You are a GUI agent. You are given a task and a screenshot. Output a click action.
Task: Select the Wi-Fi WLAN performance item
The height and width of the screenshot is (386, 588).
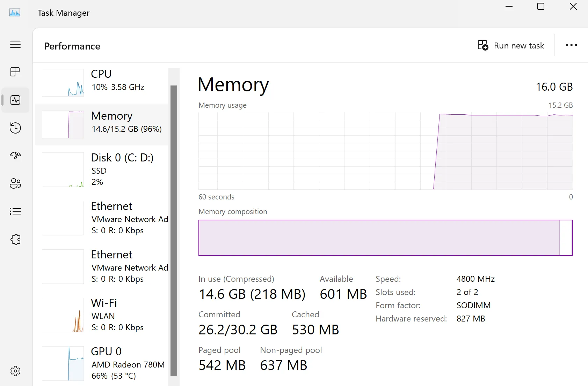pos(101,315)
